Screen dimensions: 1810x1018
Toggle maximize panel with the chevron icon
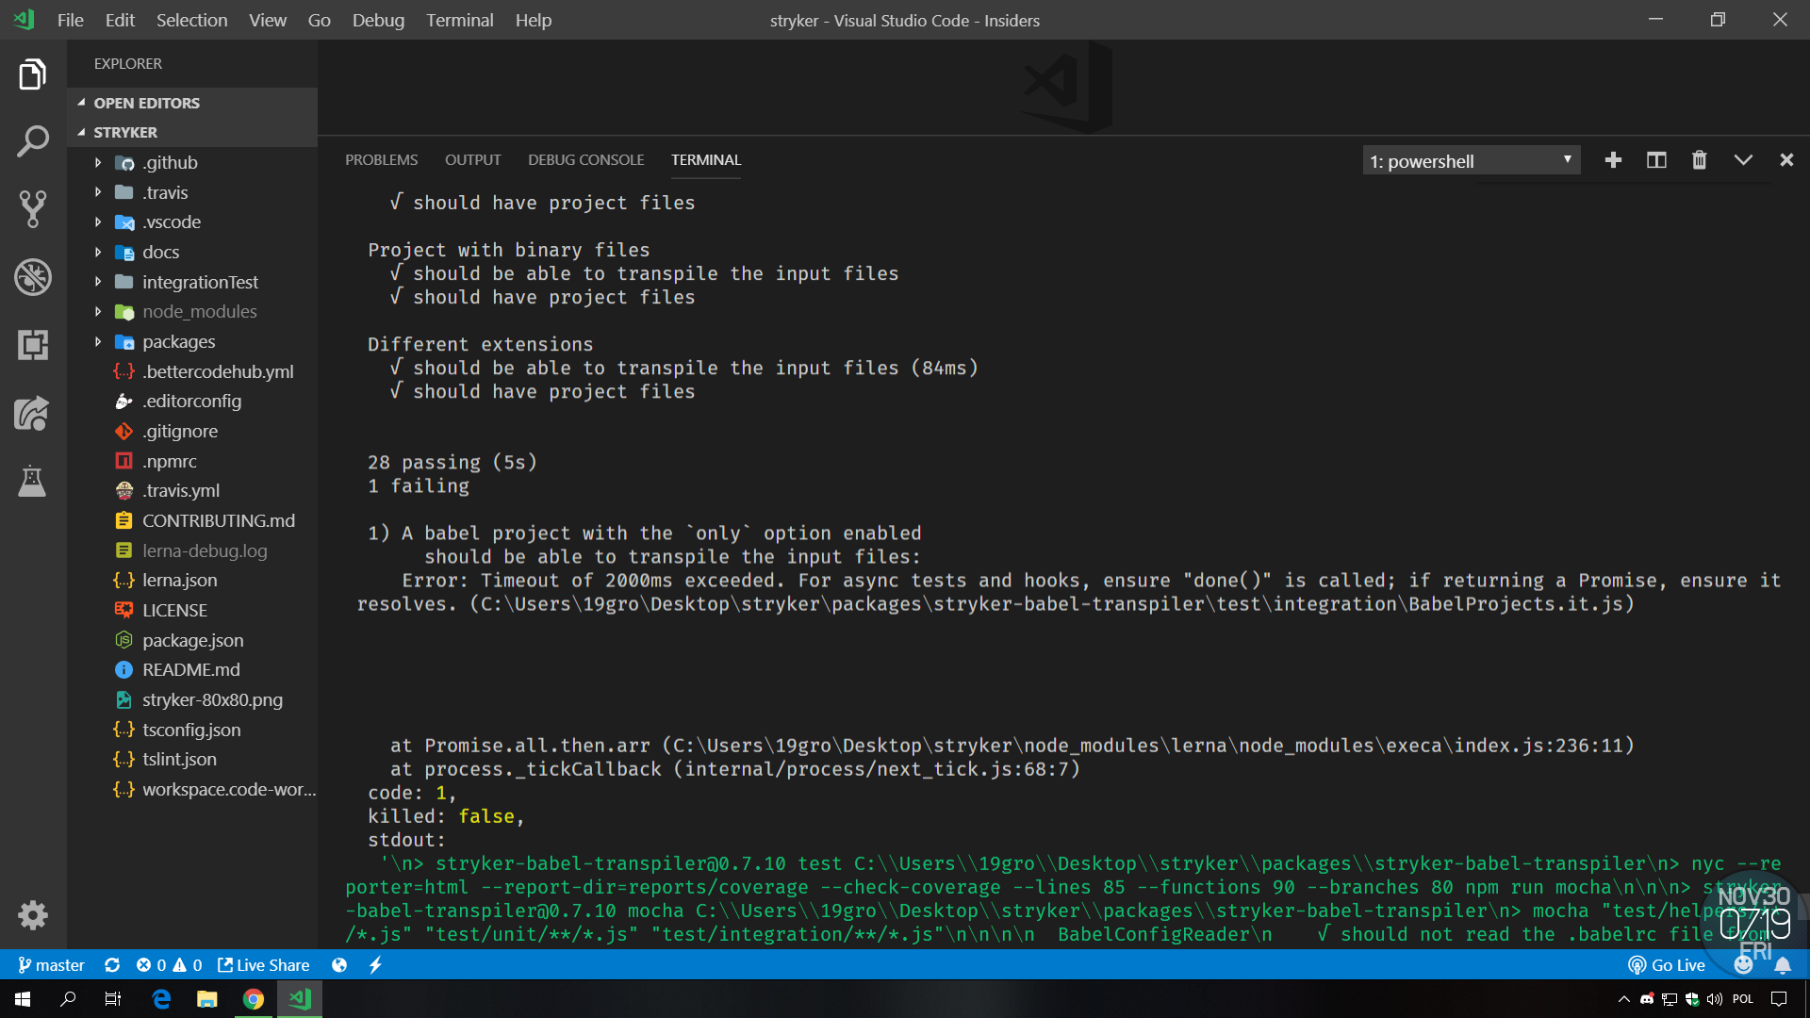1743,160
